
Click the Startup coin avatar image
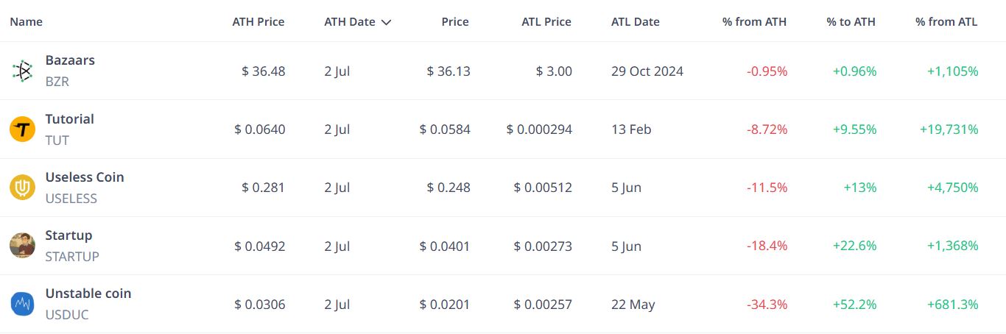22,246
